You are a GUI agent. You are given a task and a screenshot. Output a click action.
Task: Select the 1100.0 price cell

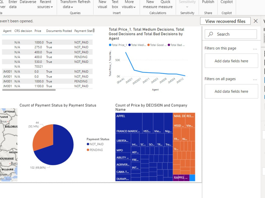pyautogui.click(x=39, y=86)
